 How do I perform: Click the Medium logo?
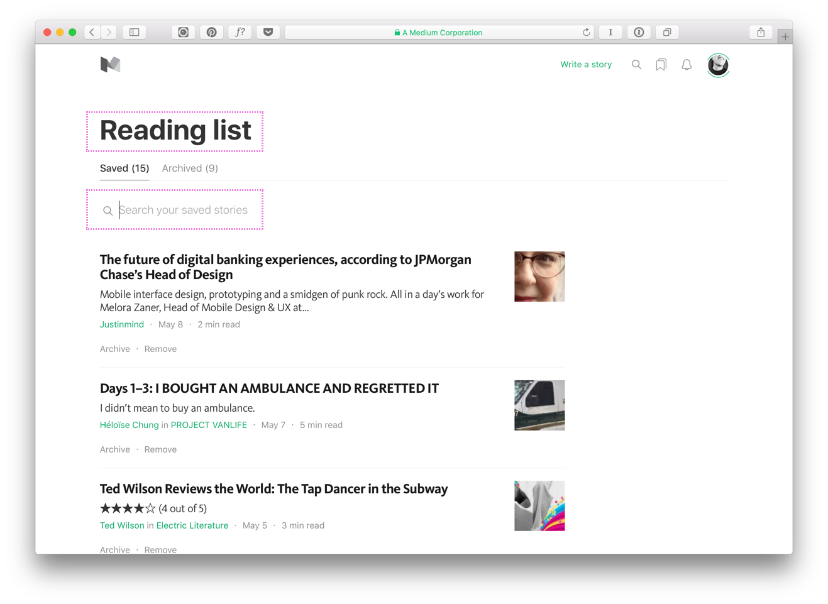click(110, 64)
